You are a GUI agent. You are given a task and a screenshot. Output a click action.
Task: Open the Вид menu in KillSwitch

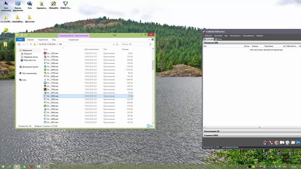pyautogui.click(x=226, y=36)
